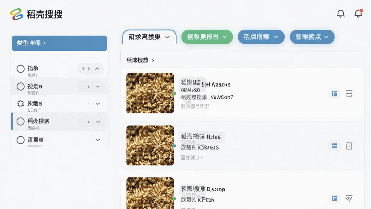Viewport: 371px width, 209px height.
Task: Open the bell icon with red badge
Action: pos(358,13)
